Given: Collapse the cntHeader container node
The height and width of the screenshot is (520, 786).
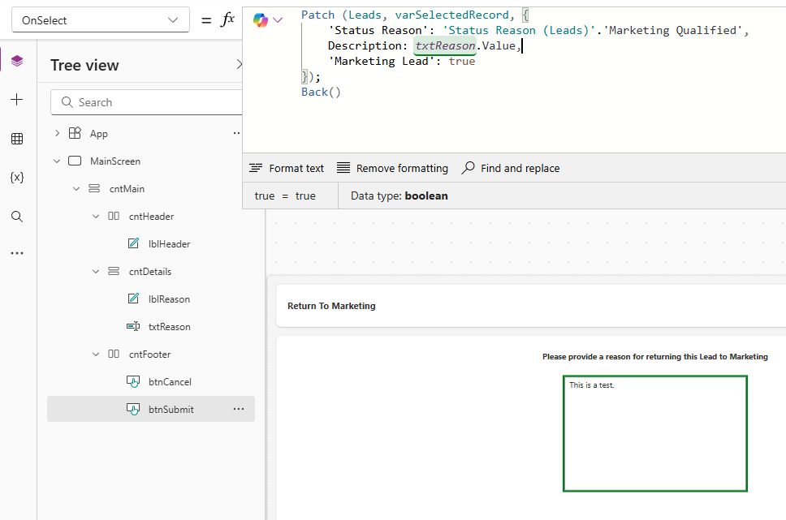Looking at the screenshot, I should pos(96,217).
